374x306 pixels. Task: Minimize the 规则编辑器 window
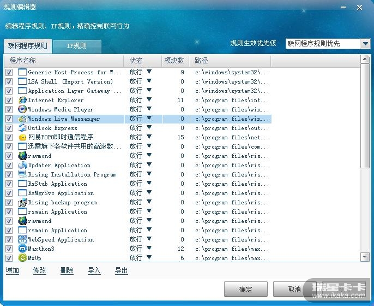coord(343,8)
